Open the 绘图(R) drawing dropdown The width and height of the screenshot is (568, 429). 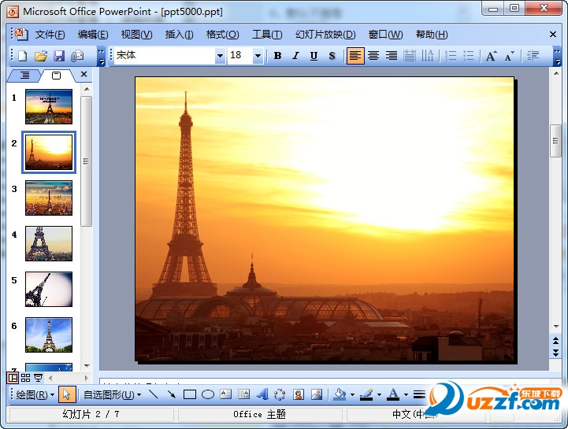click(35, 394)
